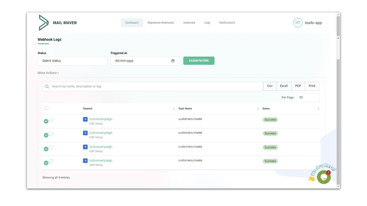Tick the first log row checkbox
Screen dimensions: 367x206
(51, 120)
